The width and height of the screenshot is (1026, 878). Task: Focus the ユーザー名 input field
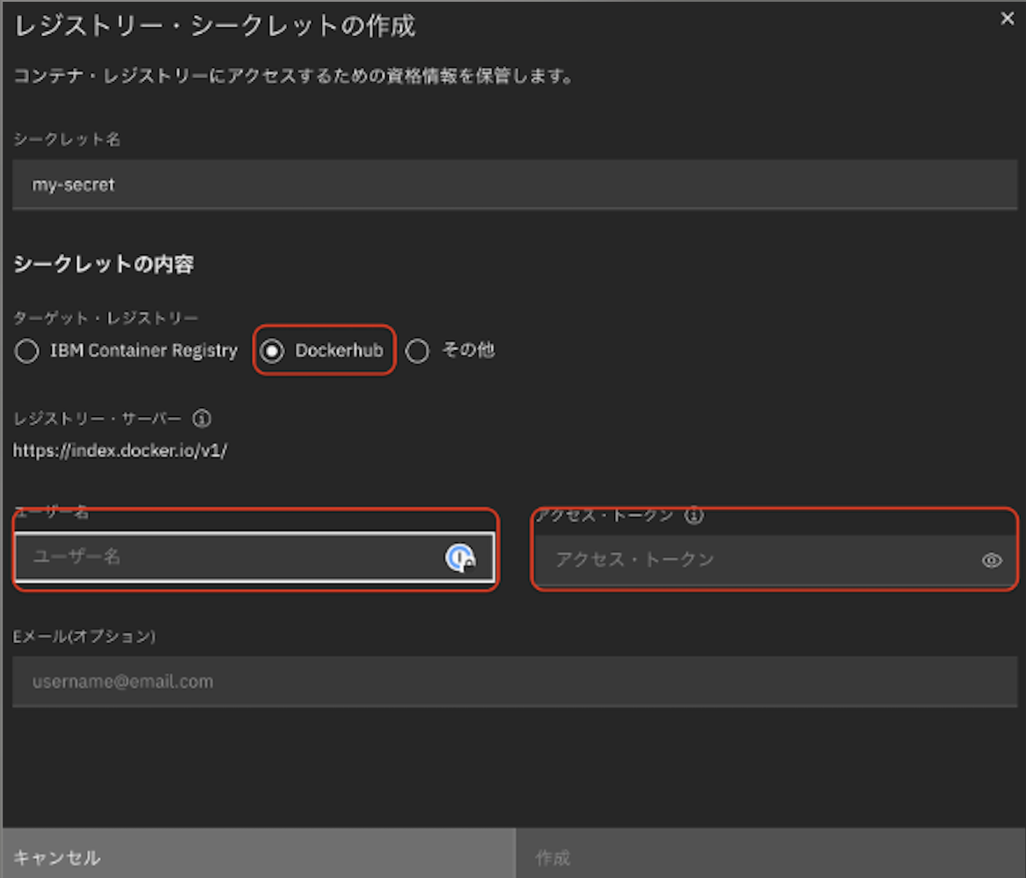(254, 557)
